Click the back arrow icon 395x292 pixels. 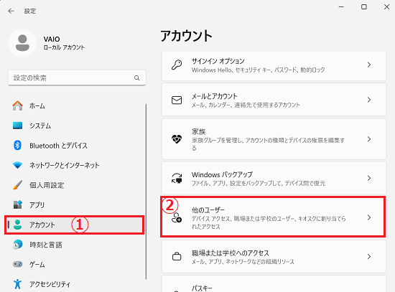[11, 11]
